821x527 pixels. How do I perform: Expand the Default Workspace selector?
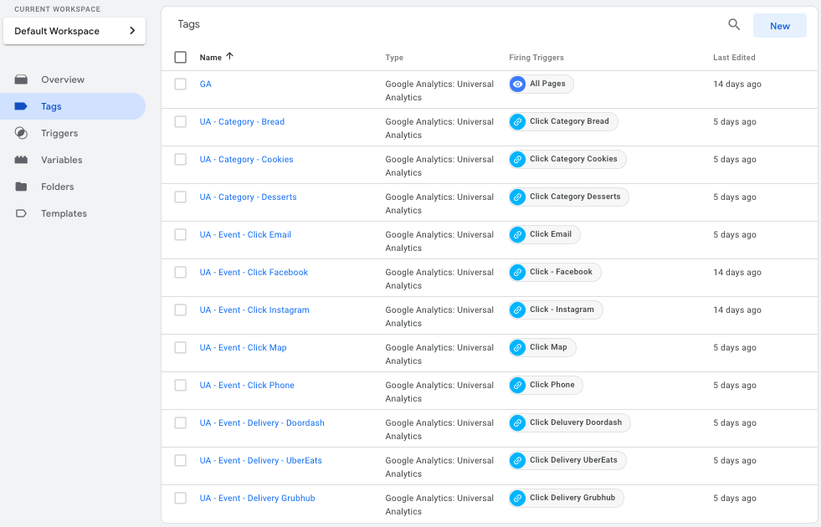[74, 31]
